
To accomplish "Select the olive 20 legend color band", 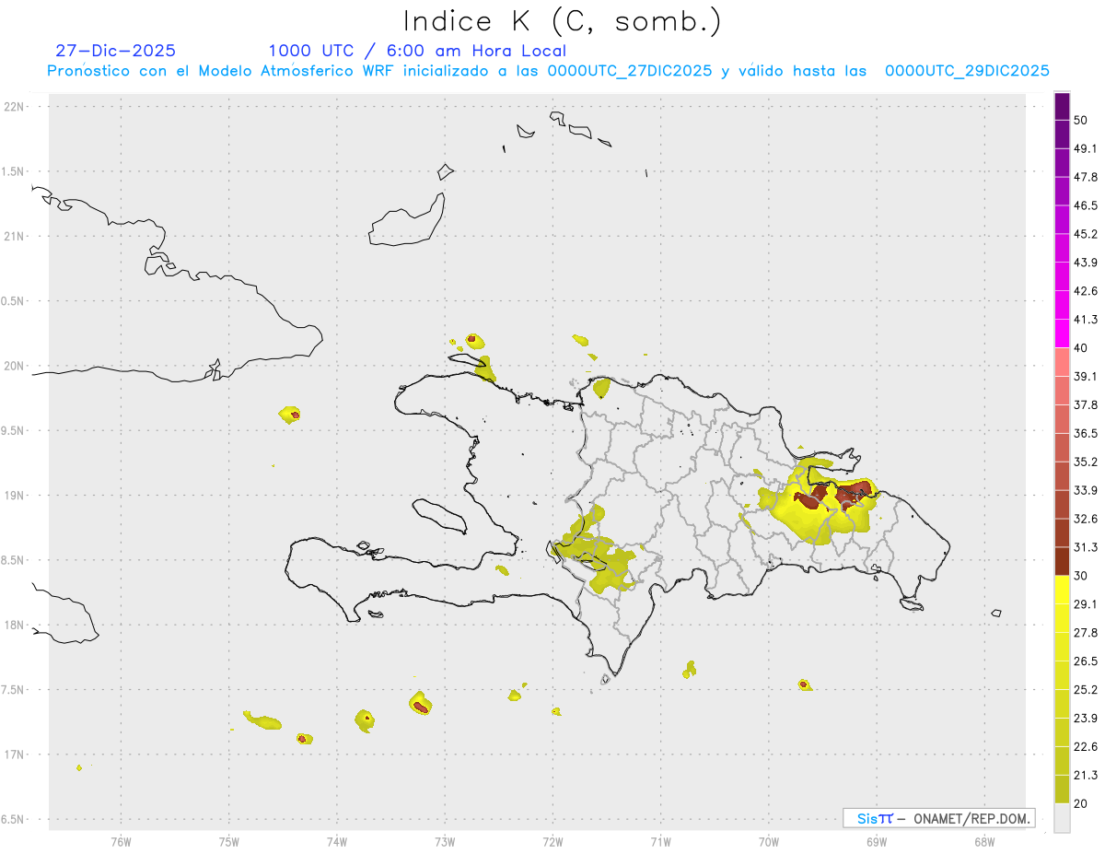I will [x=1062, y=790].
